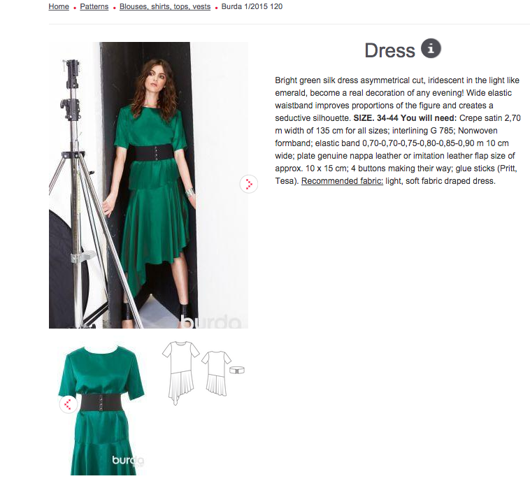Click the Dress heading title
Image resolution: width=530 pixels, height=481 pixels.
point(389,51)
